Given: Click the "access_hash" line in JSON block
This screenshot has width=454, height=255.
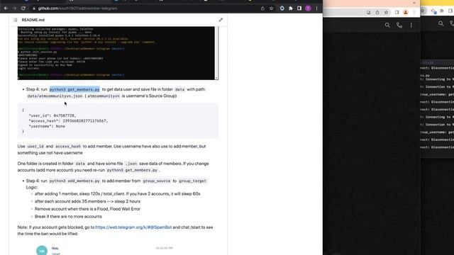Looking at the screenshot, I should [68, 121].
